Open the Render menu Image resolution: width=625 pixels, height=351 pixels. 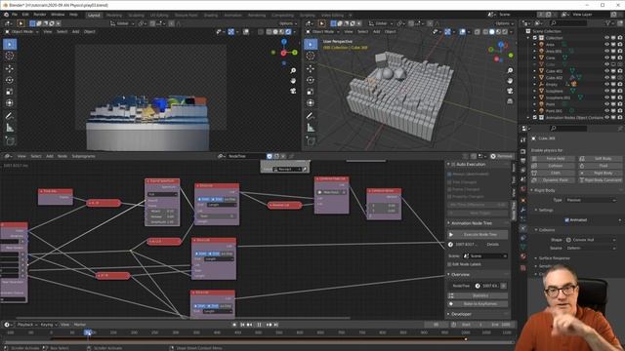tap(39, 15)
